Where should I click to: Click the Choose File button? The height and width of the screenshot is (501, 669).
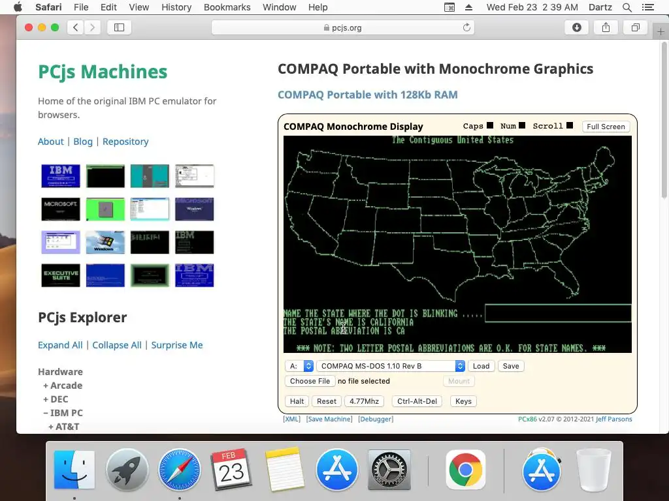pyautogui.click(x=310, y=381)
